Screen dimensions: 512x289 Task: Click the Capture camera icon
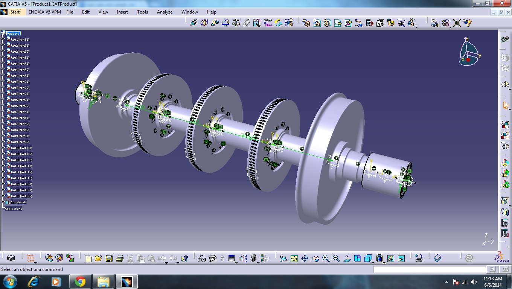(x=11, y=258)
